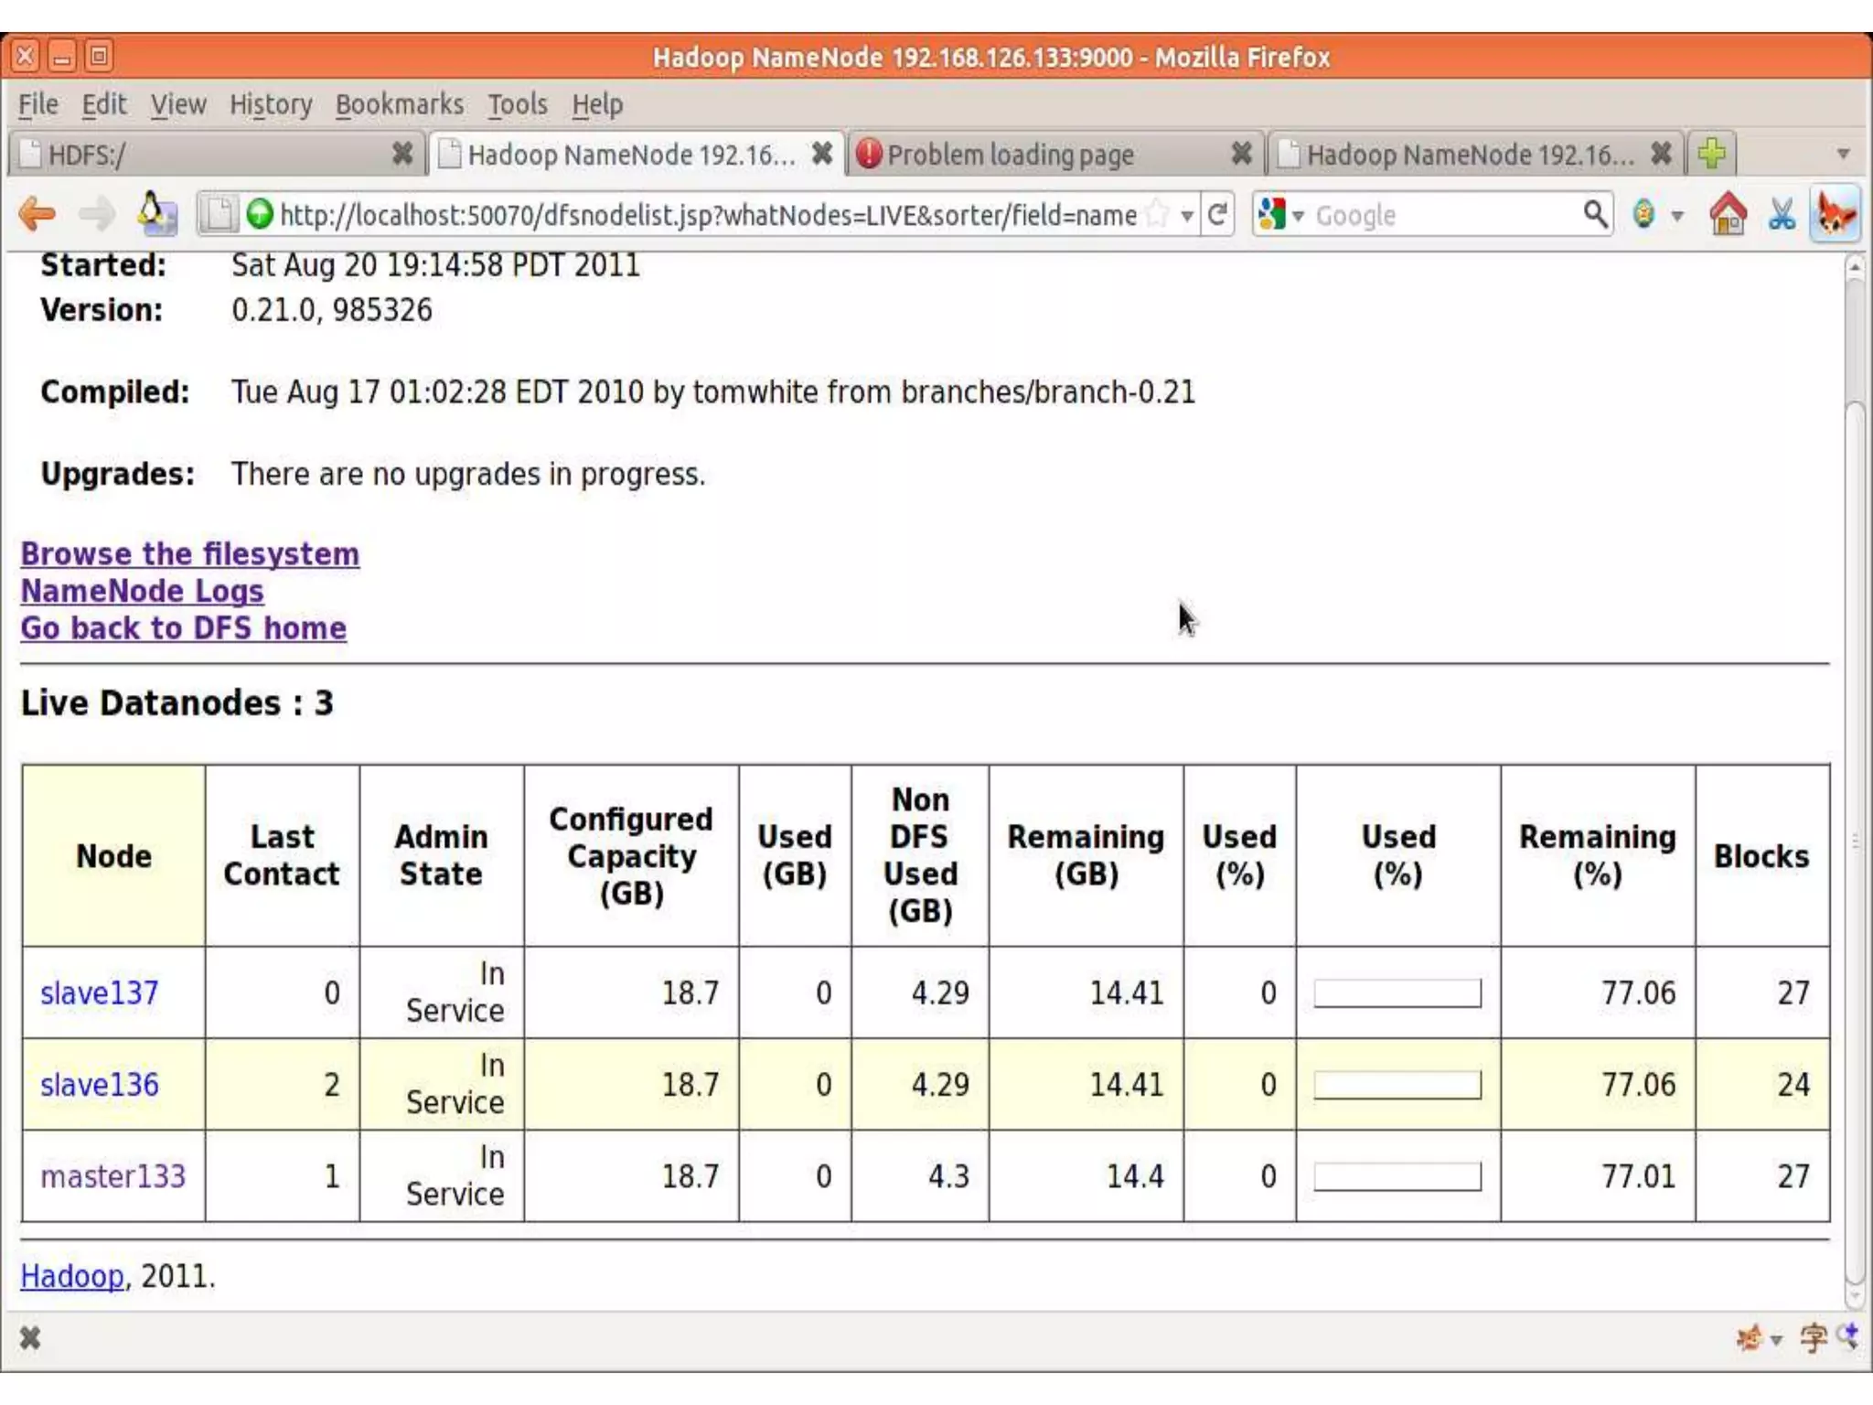The height and width of the screenshot is (1405, 1873).
Task: Close the Problem loading page tab
Action: tap(1241, 154)
